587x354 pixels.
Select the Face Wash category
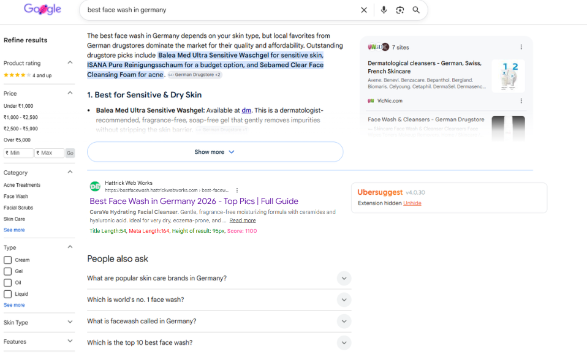[16, 197]
